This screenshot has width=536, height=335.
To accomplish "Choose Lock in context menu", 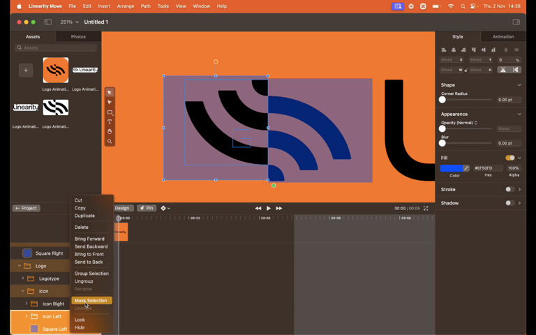I will point(80,320).
